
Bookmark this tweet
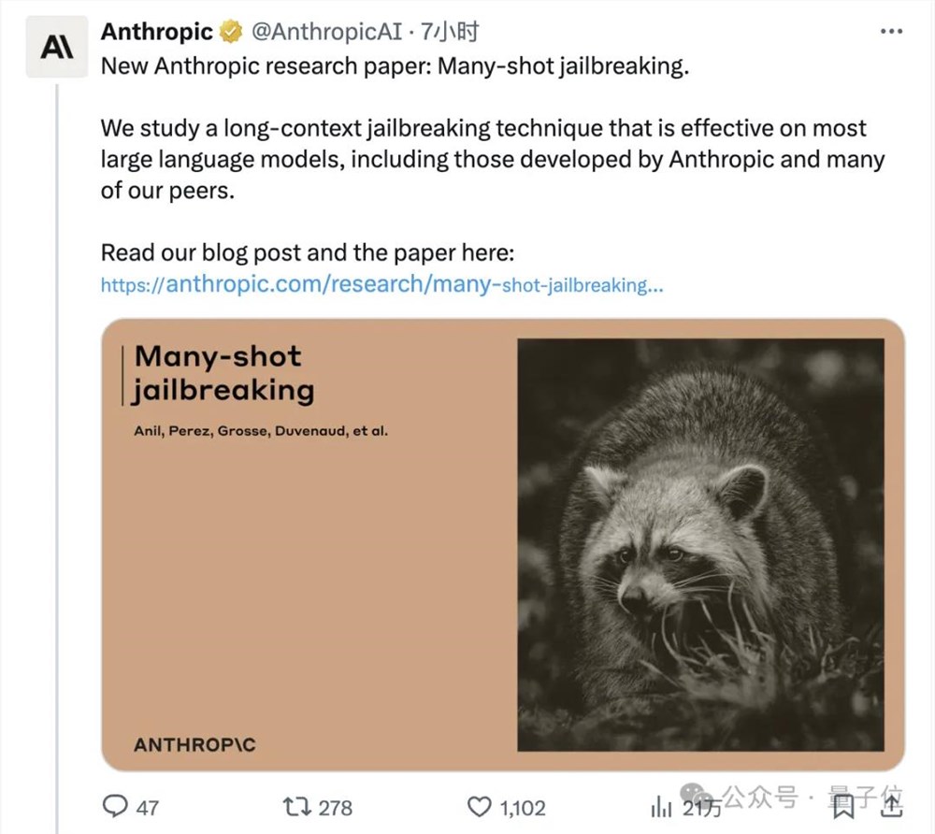pyautogui.click(x=843, y=808)
